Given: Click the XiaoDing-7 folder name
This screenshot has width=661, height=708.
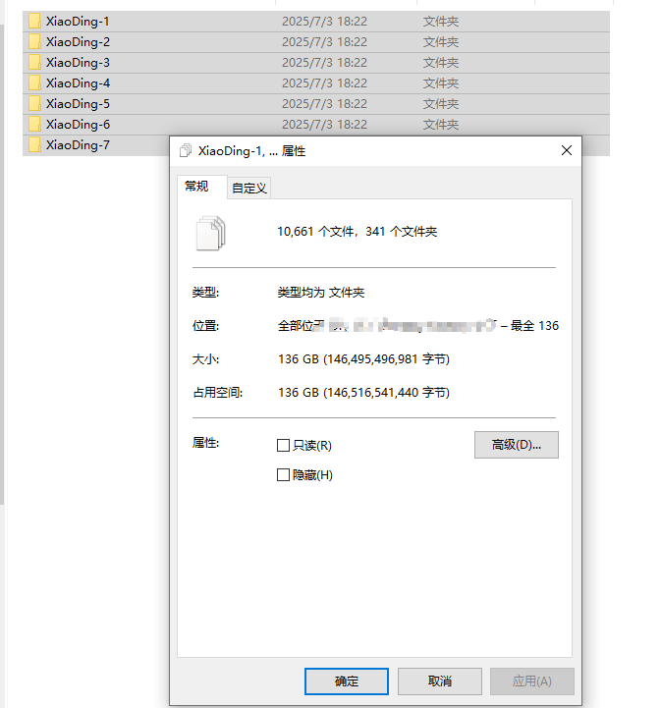Looking at the screenshot, I should [78, 145].
